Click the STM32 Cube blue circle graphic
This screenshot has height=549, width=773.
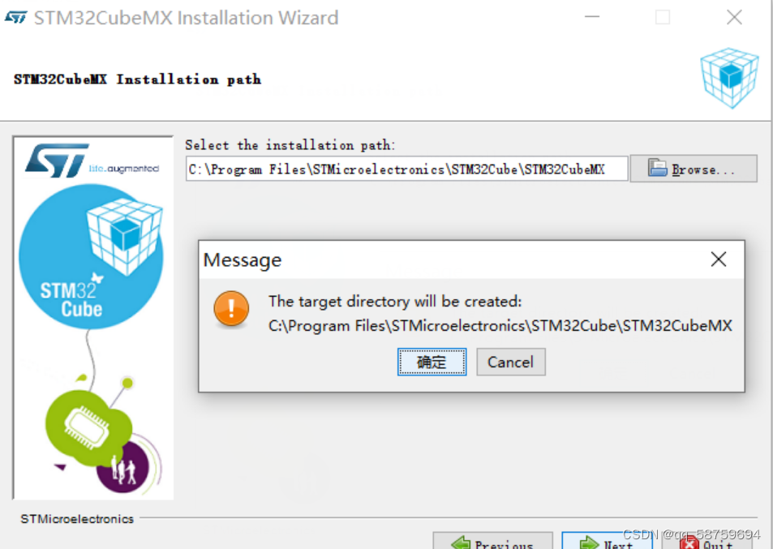(x=91, y=256)
